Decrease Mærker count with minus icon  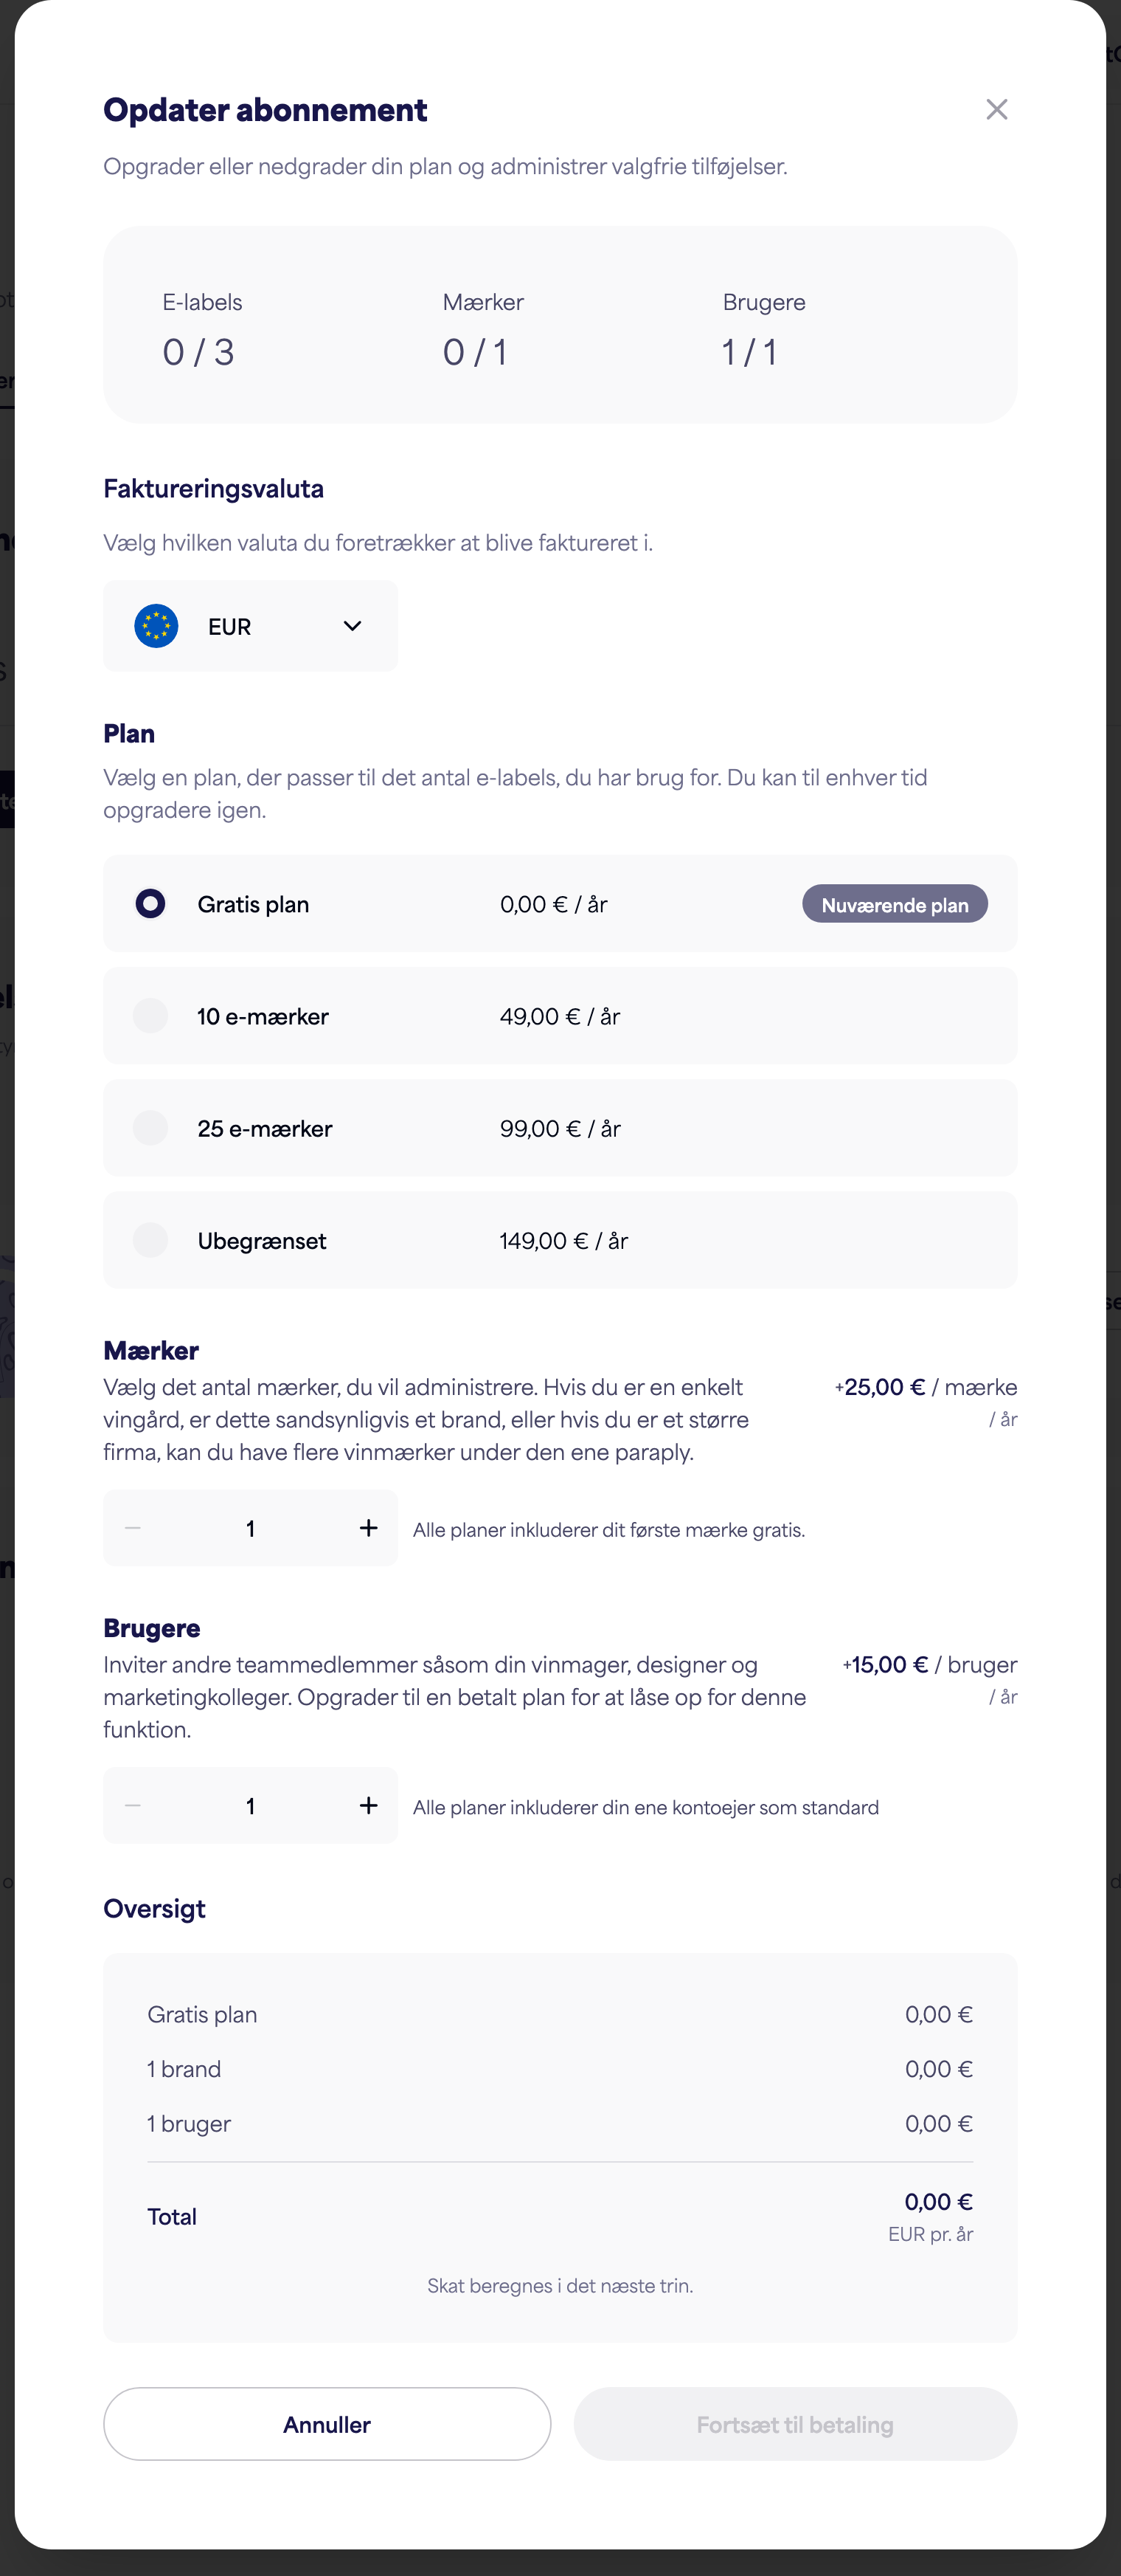[133, 1527]
